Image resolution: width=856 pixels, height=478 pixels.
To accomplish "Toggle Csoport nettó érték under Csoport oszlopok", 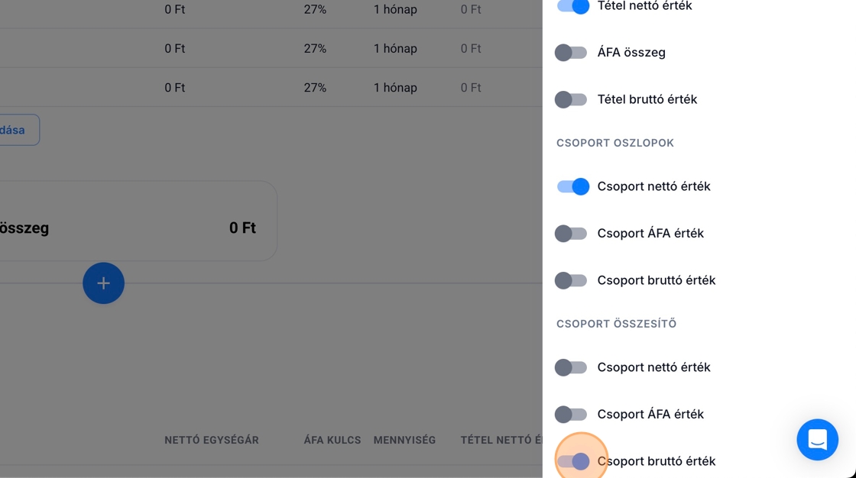I will tap(572, 186).
